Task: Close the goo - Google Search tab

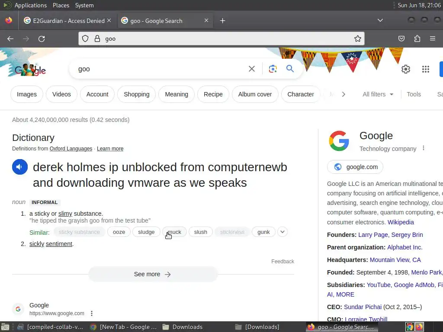Action: point(206,20)
